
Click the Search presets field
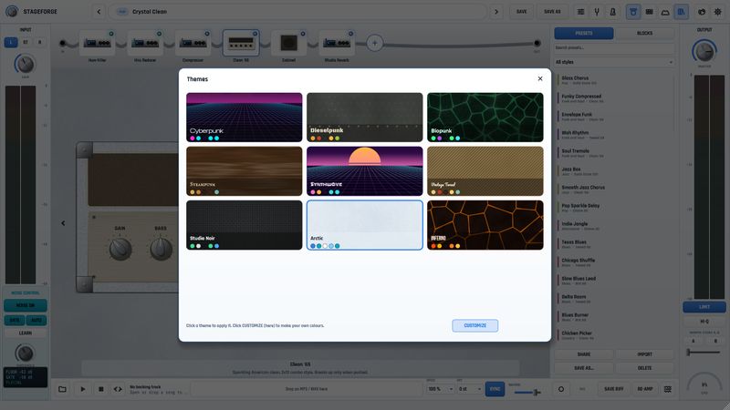(x=614, y=48)
